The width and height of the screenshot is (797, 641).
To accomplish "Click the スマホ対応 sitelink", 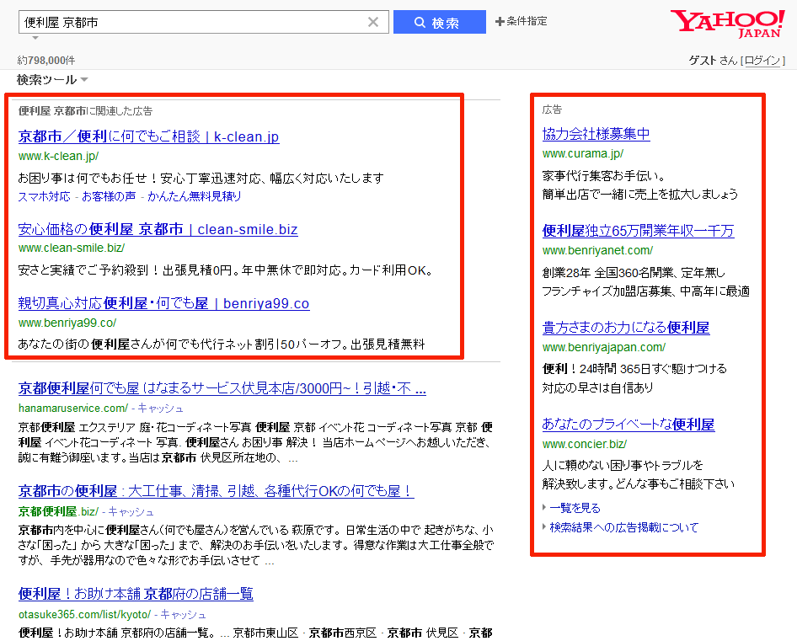I will (44, 196).
